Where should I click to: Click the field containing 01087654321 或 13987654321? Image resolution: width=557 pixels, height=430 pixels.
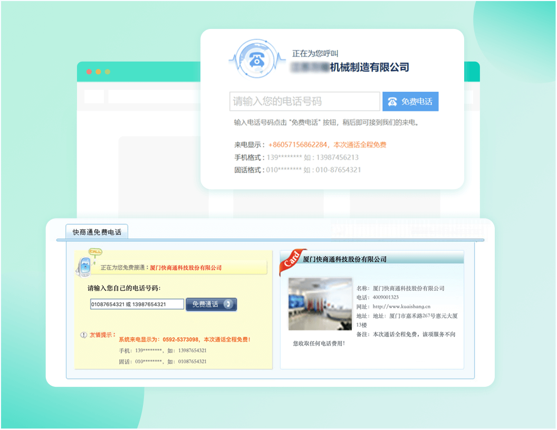tap(137, 304)
